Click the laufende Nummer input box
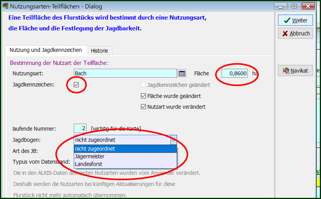 tap(80, 128)
